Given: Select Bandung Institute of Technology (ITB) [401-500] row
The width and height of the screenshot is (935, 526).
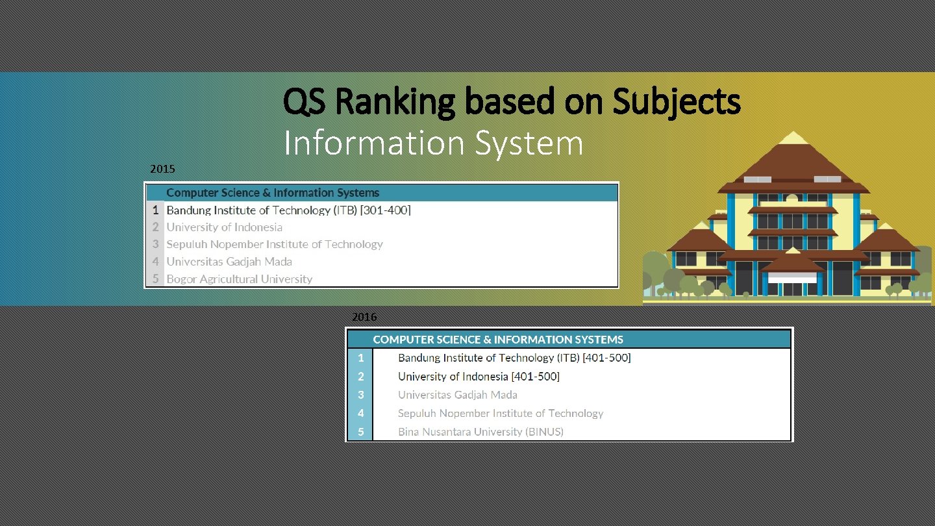Looking at the screenshot, I should coord(569,358).
